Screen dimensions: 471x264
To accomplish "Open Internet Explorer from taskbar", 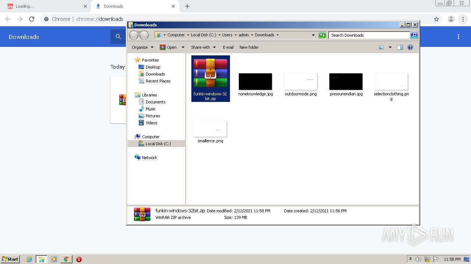I will pos(29,259).
